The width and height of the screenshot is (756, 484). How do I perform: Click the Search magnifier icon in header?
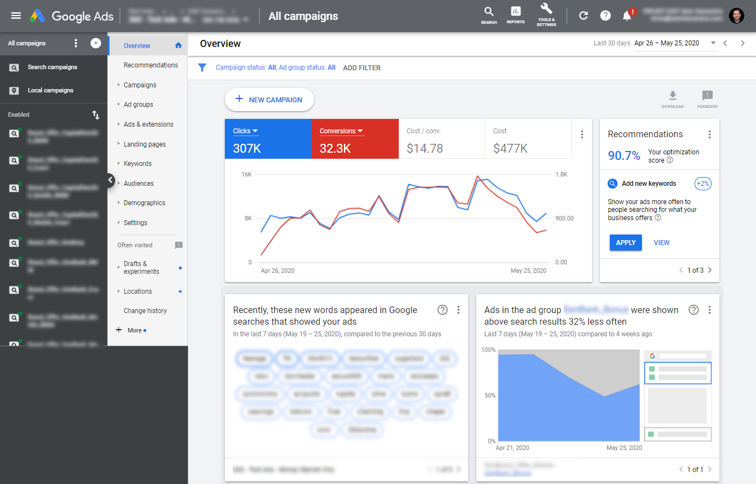click(x=488, y=12)
